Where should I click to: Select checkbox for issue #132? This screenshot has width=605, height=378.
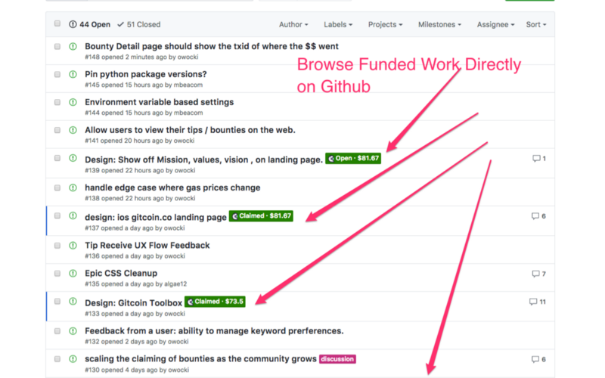57,331
